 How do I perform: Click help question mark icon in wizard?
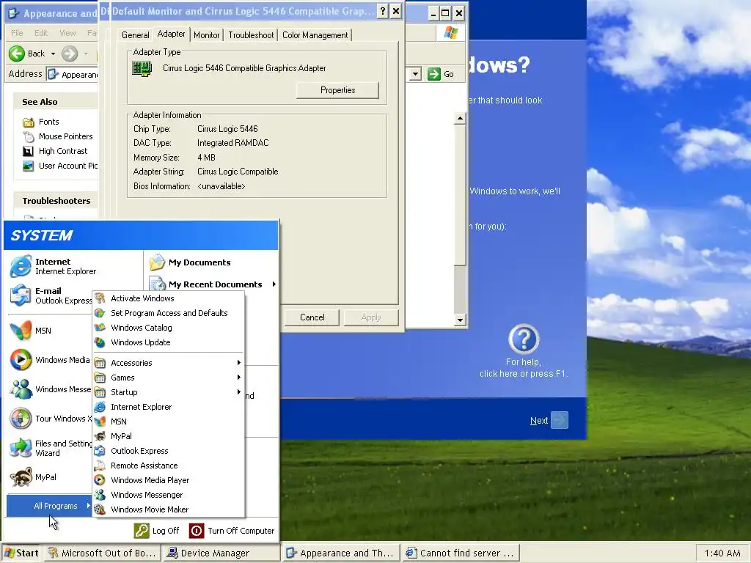[x=524, y=339]
